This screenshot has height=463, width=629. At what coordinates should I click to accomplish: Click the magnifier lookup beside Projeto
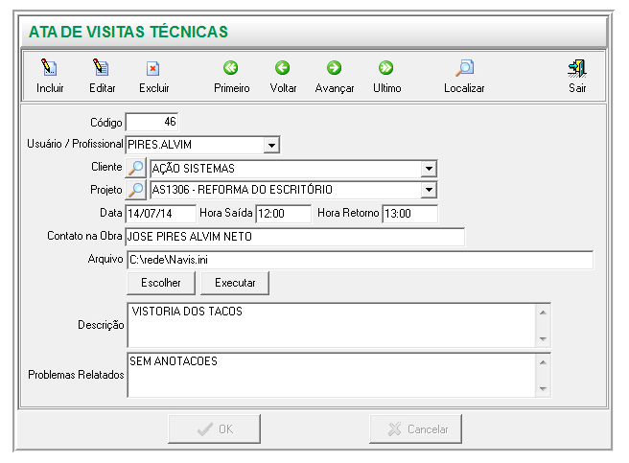136,190
